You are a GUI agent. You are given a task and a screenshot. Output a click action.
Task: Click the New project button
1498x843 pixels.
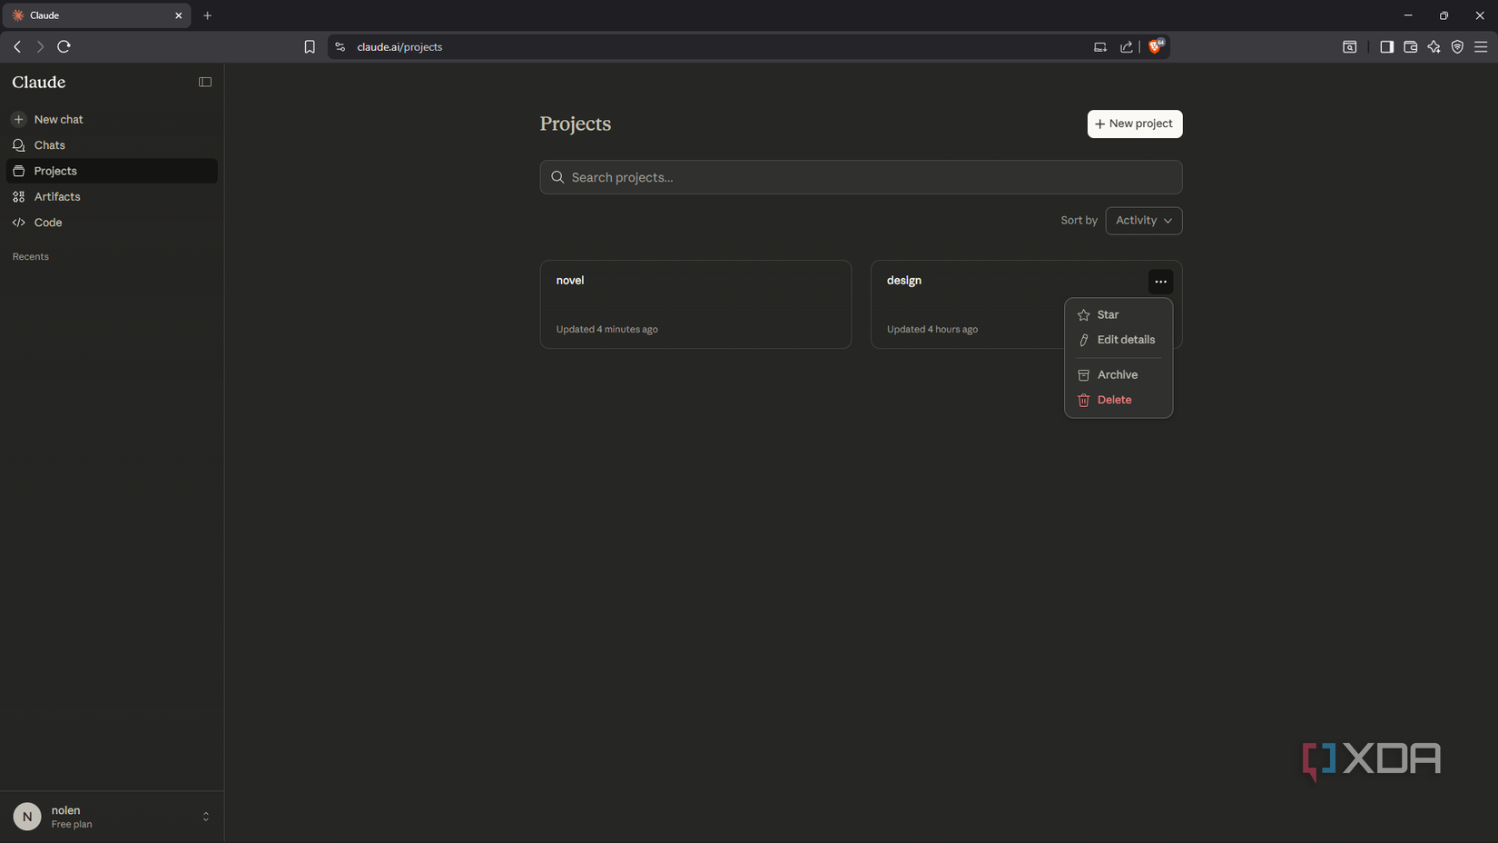pyautogui.click(x=1135, y=124)
